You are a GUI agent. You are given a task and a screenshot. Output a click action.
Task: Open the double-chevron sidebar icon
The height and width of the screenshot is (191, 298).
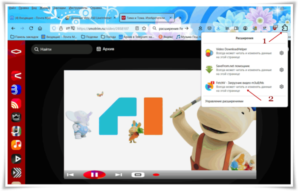16,172
